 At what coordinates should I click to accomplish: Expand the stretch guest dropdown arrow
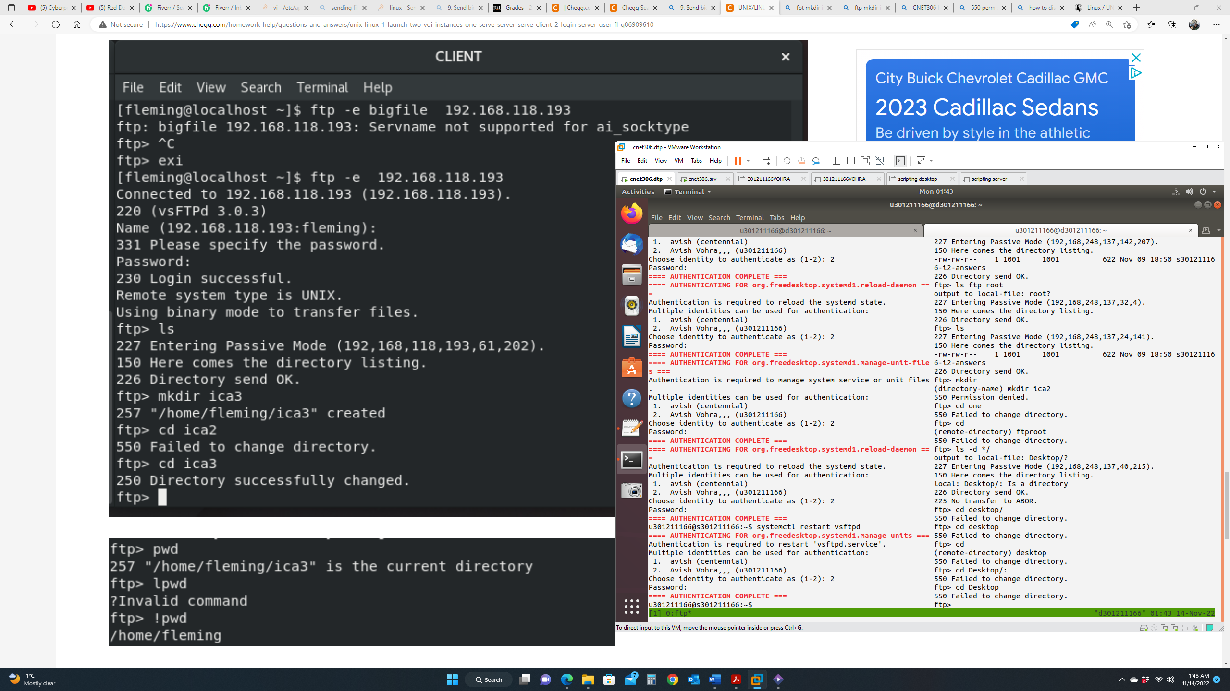(x=931, y=161)
